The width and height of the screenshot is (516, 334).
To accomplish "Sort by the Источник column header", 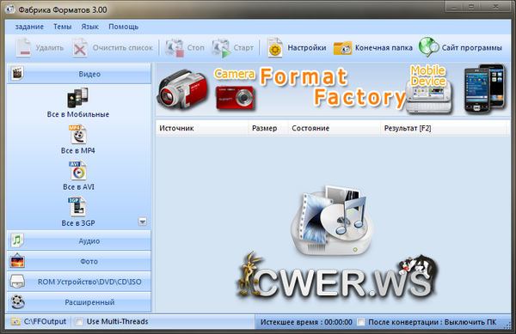I will click(x=202, y=128).
